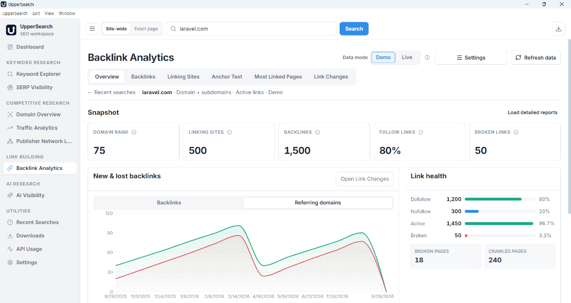Click the API Usage pulse icon
The image size is (571, 303).
click(10, 249)
